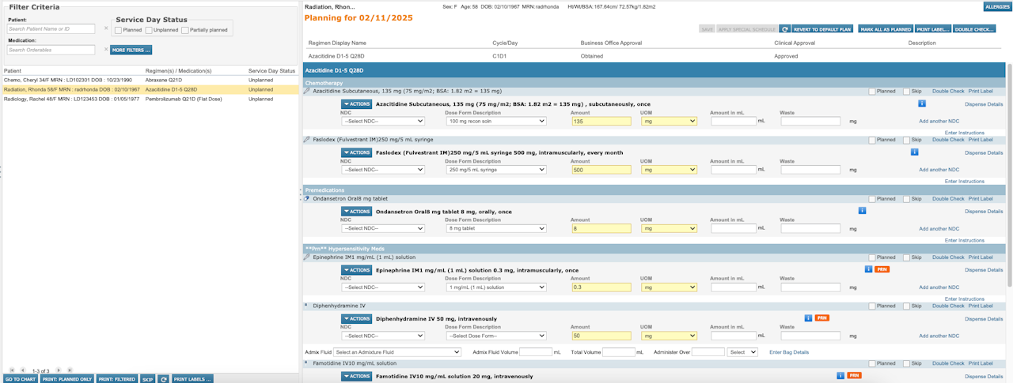Open the Actions menu for Epinephrine
This screenshot has width=1013, height=383.
click(x=357, y=270)
